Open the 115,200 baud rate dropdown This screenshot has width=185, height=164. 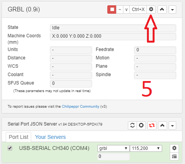(x=146, y=148)
